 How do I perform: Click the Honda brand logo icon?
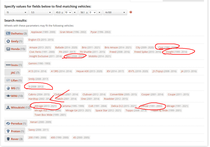[8, 49]
